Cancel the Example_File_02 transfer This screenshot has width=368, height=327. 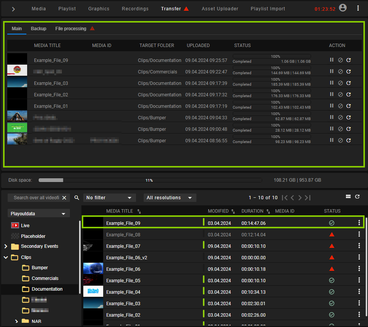click(340, 94)
